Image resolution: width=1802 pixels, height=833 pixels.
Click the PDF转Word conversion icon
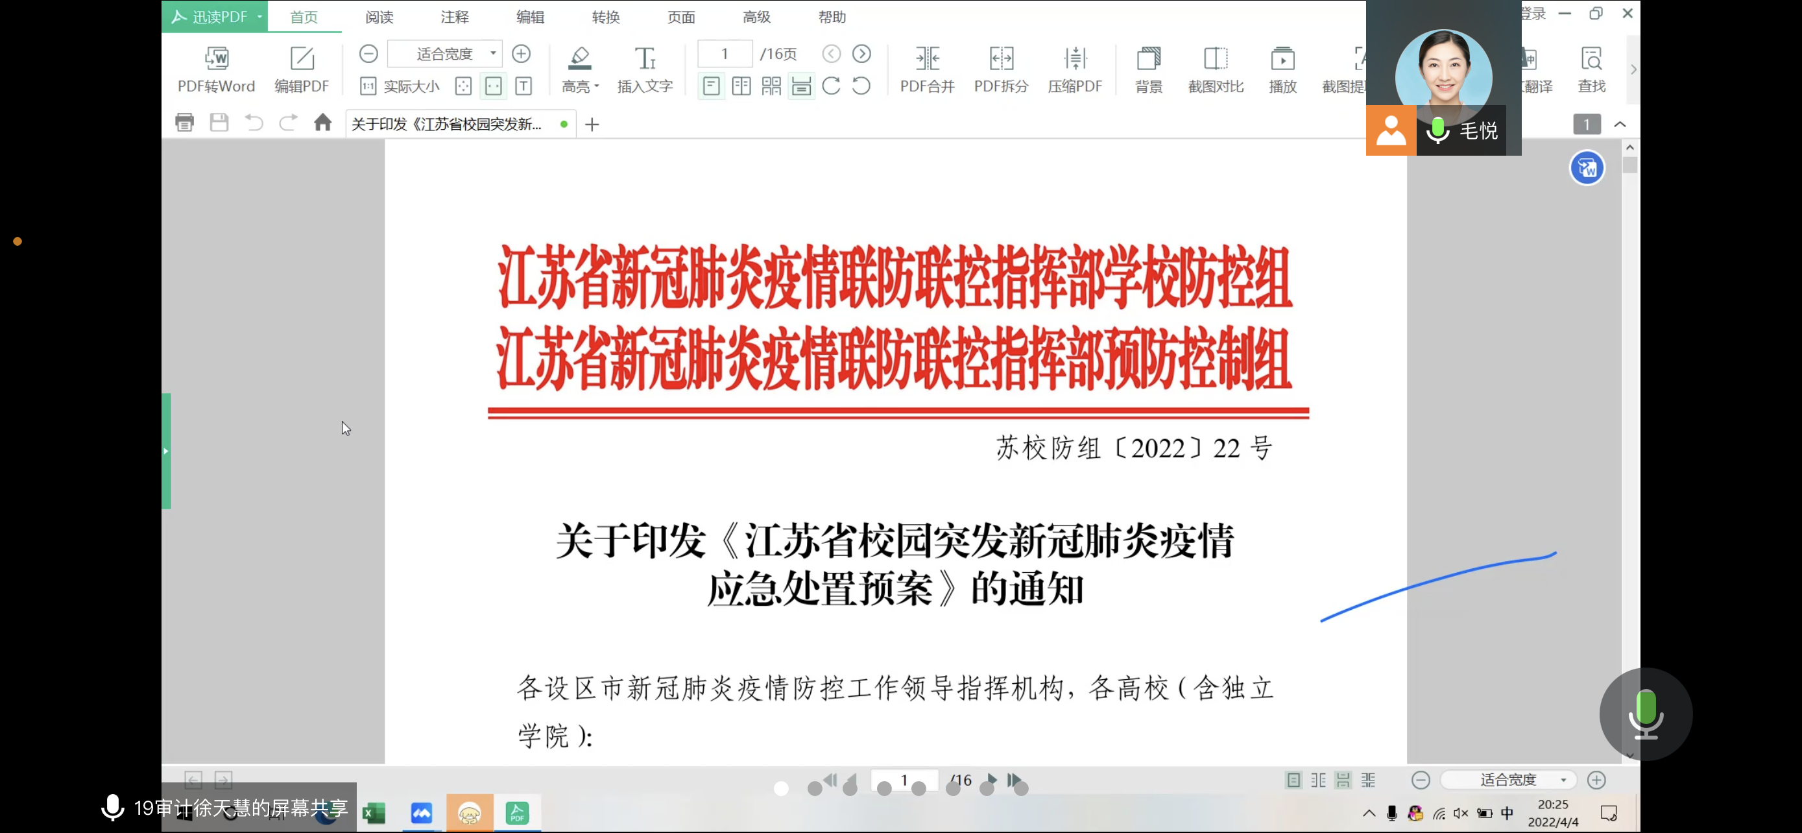(x=216, y=59)
